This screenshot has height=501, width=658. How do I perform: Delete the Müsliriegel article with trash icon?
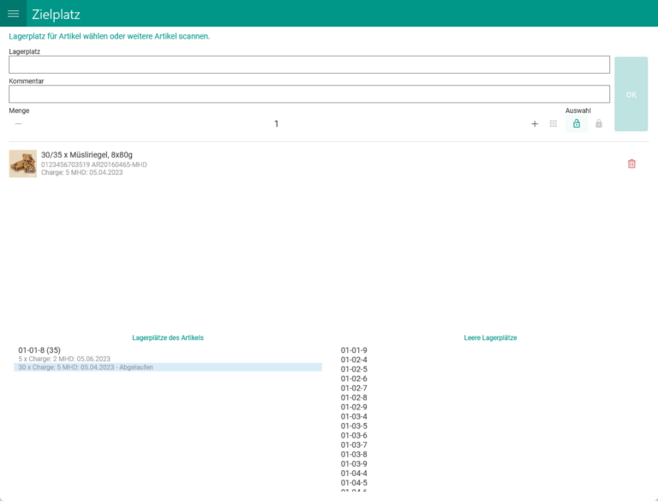click(631, 164)
